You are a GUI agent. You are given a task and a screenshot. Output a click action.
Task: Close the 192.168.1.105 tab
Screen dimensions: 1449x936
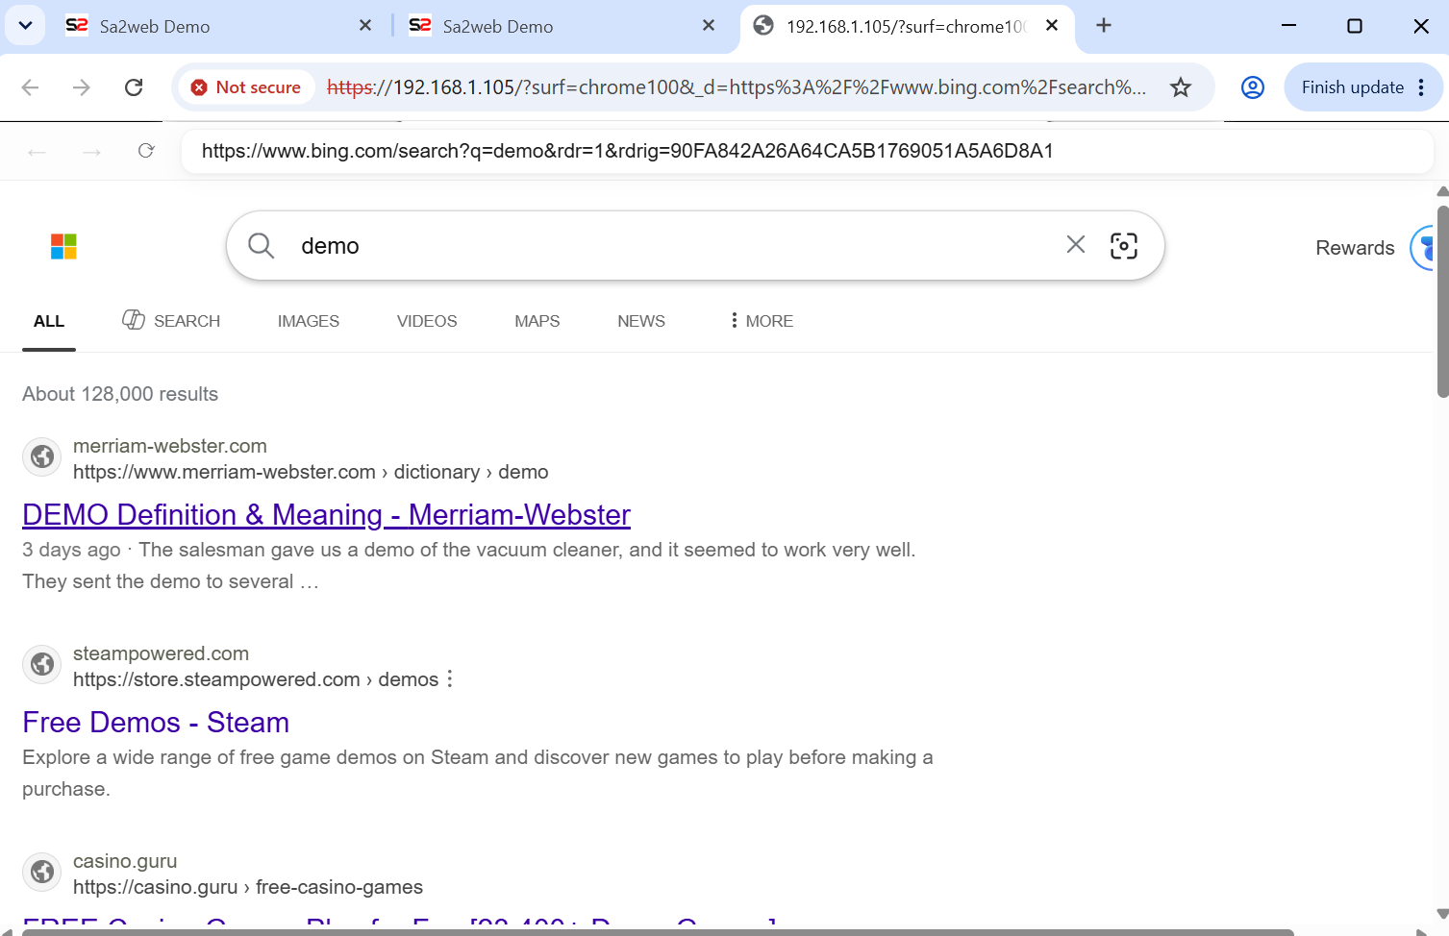click(1052, 26)
